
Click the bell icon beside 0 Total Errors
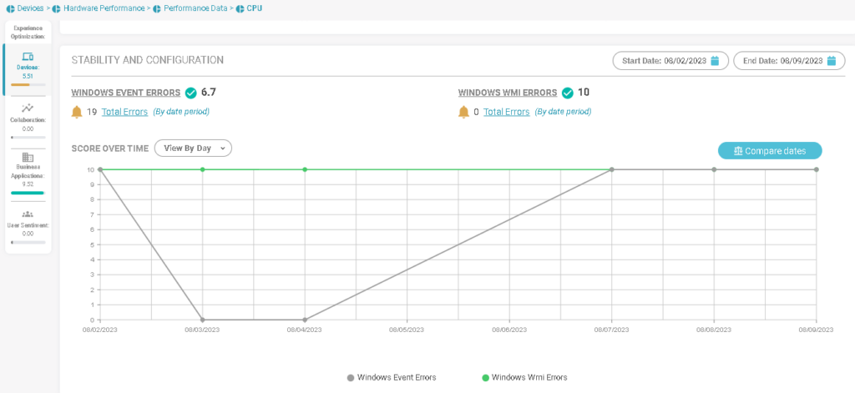click(x=463, y=112)
